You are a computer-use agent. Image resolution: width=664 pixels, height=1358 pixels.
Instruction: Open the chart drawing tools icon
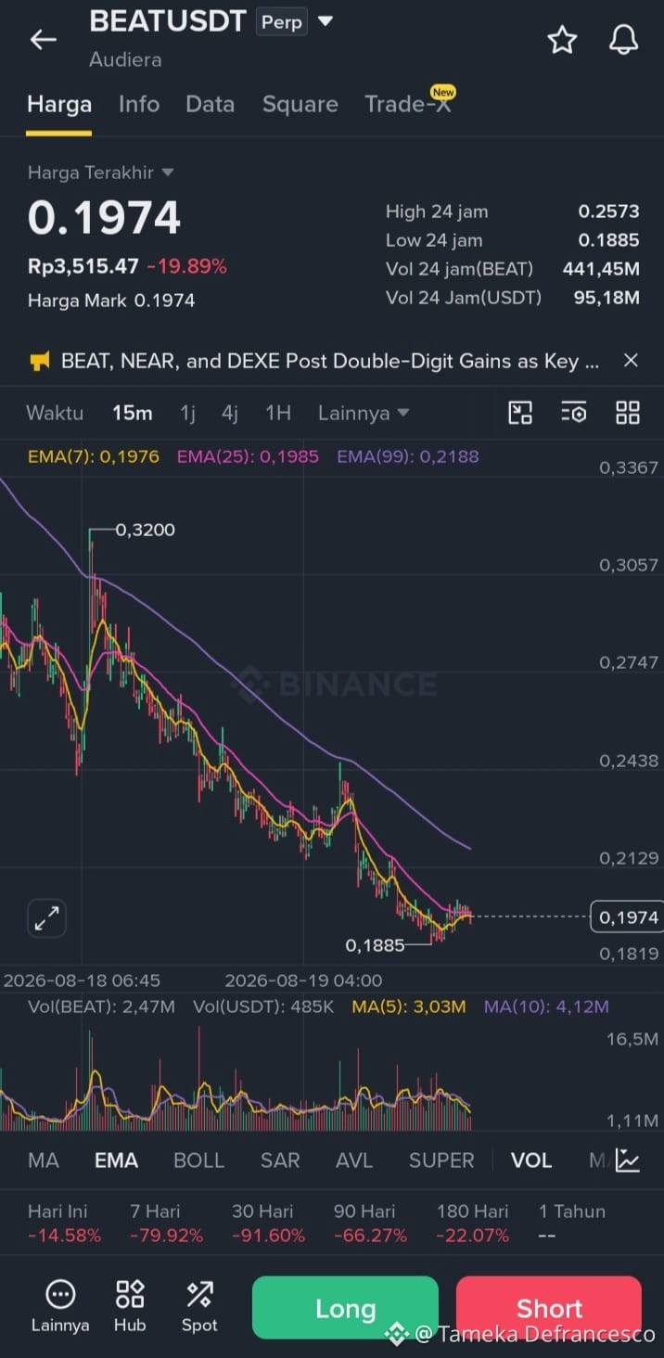(520, 413)
